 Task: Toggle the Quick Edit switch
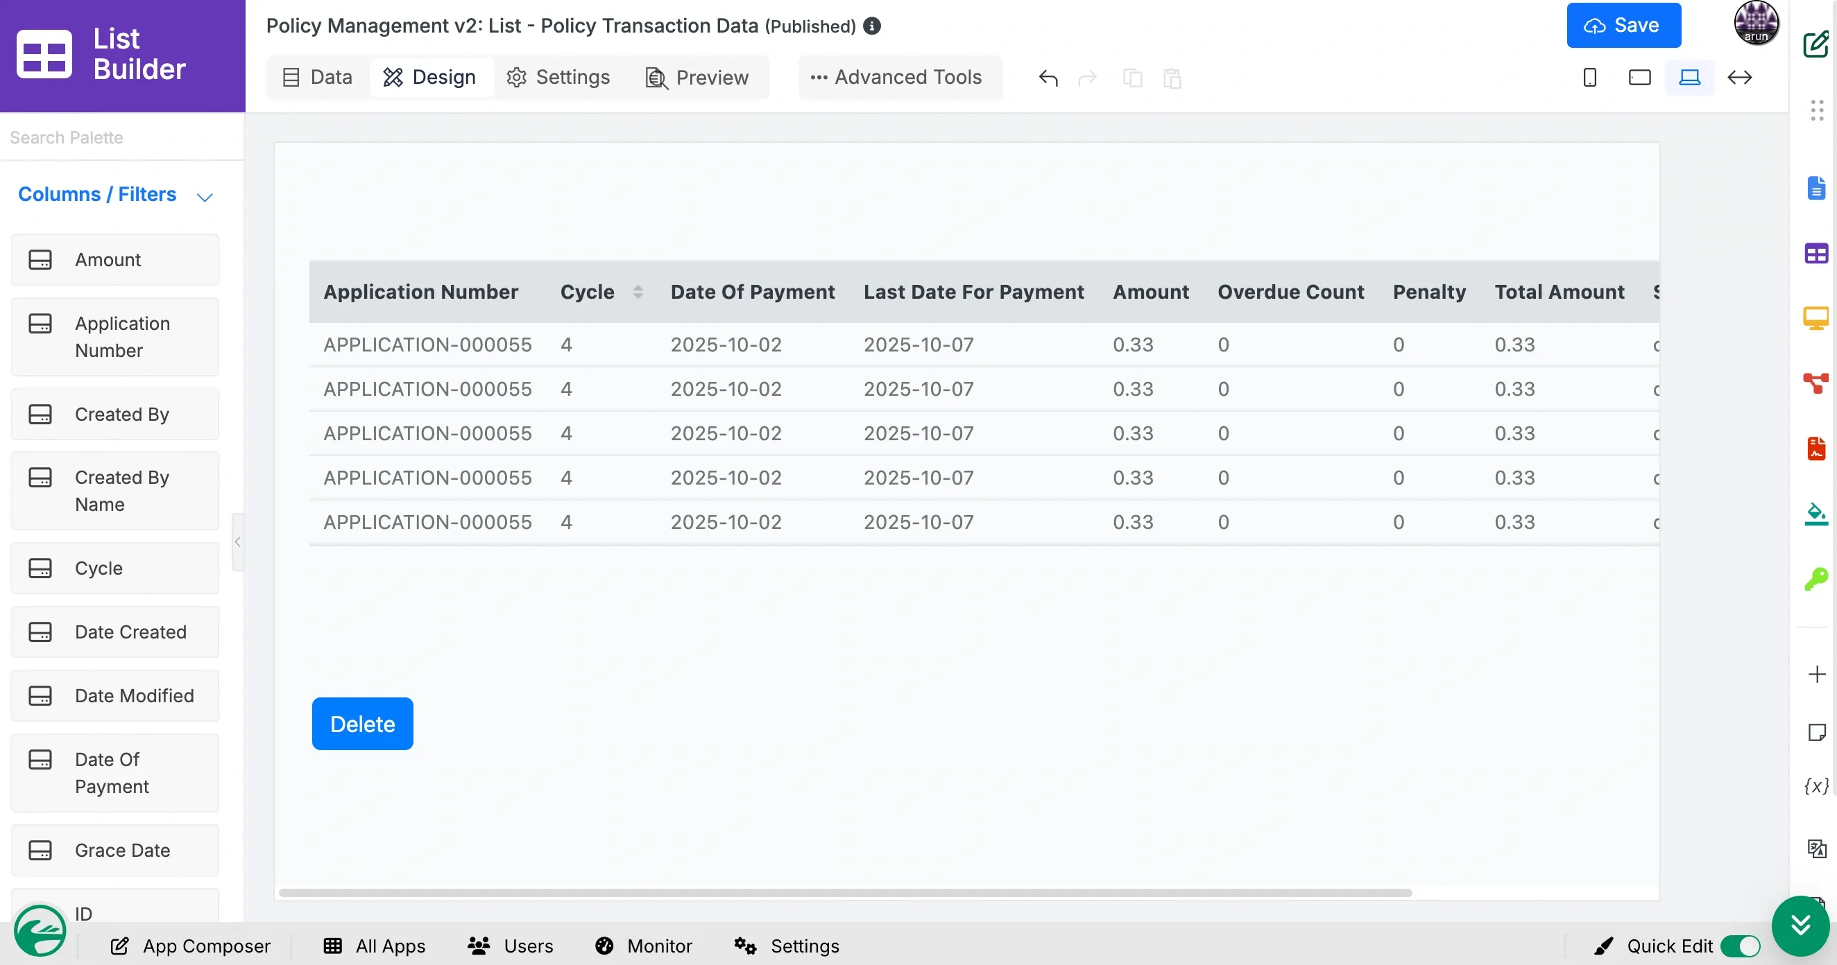point(1740,946)
